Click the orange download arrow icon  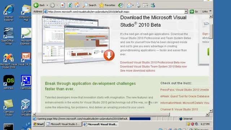pyautogui.click(x=109, y=55)
